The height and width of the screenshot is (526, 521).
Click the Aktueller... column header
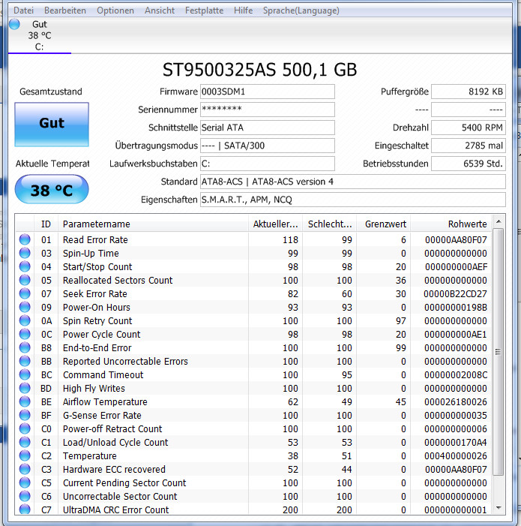point(275,224)
